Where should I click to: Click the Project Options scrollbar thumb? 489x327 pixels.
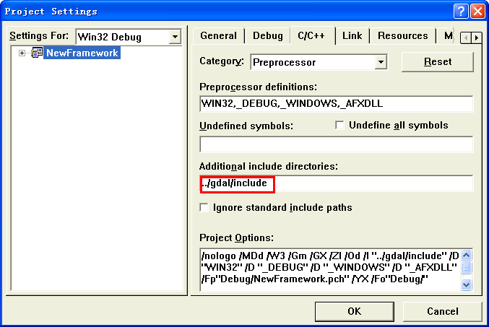tap(466, 268)
